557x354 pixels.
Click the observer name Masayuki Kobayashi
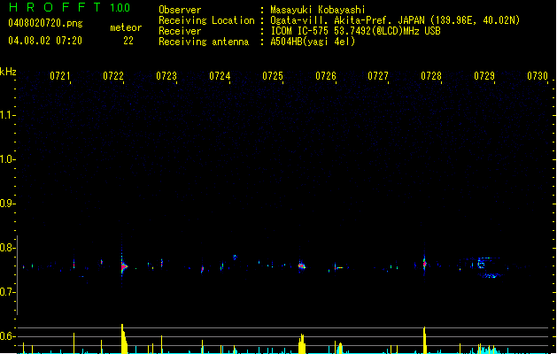pos(318,10)
